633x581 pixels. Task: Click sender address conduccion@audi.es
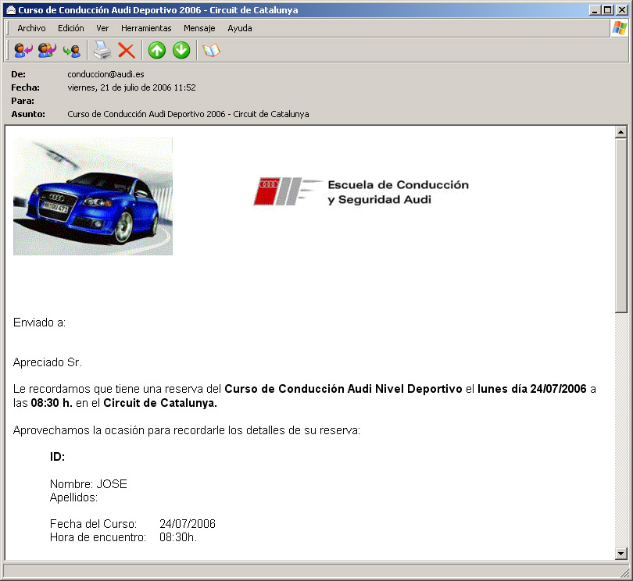105,74
